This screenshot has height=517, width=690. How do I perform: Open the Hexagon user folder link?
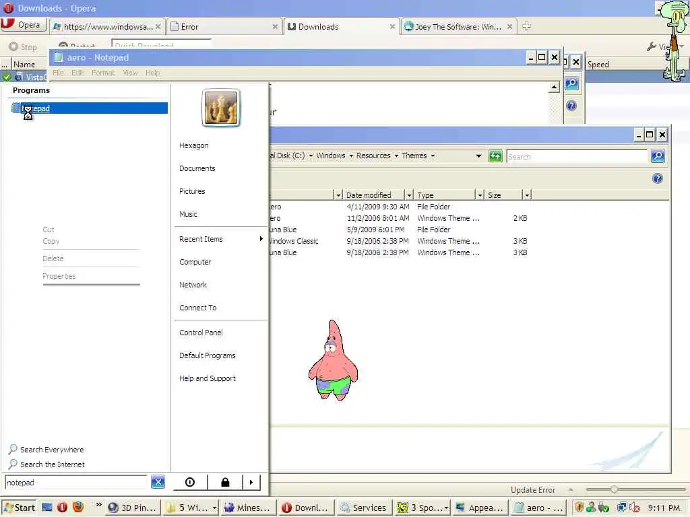coord(194,145)
